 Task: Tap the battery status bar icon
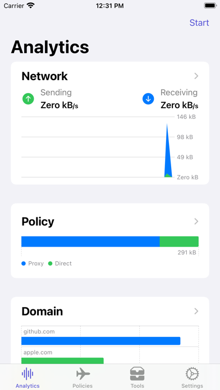[210, 6]
